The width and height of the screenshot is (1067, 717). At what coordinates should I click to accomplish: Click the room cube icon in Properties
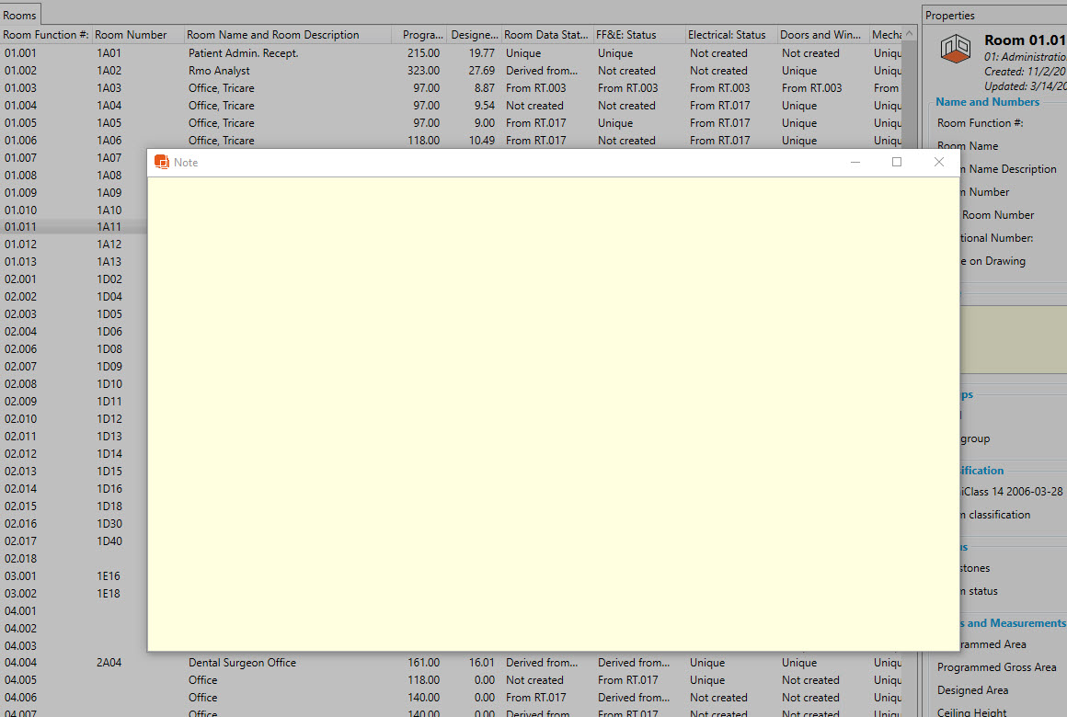pos(958,51)
